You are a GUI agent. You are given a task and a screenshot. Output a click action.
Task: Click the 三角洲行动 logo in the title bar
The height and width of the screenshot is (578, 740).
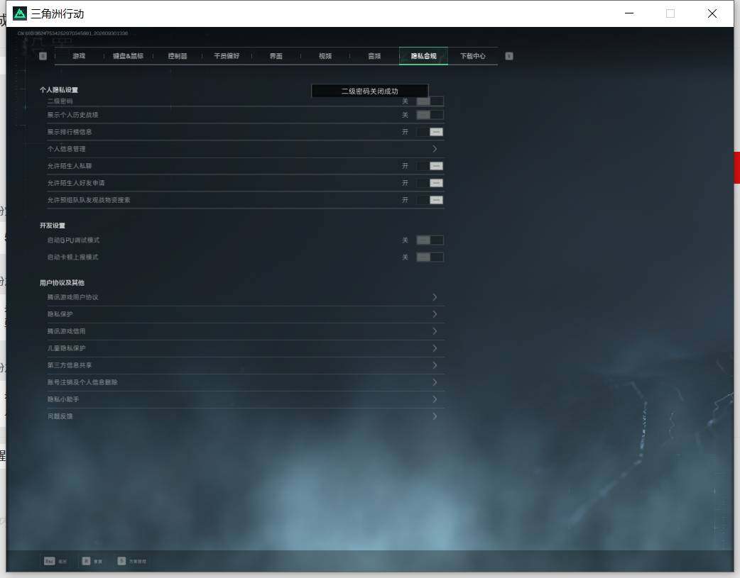pos(20,13)
